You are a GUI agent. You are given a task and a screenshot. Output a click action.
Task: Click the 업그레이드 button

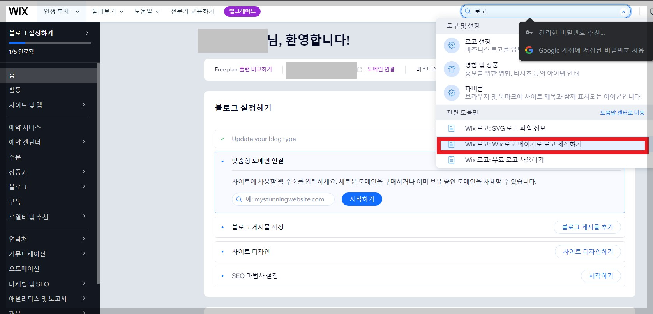pyautogui.click(x=242, y=11)
